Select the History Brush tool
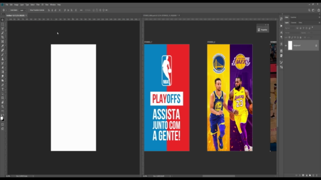321x180 pixels. tap(3, 63)
